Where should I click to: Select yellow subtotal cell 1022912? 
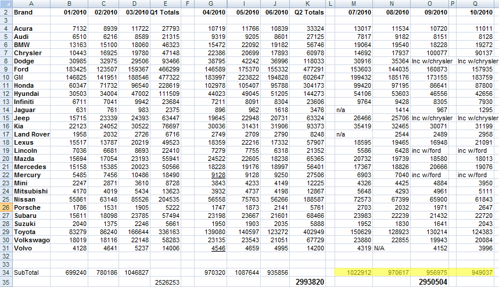coord(354,272)
